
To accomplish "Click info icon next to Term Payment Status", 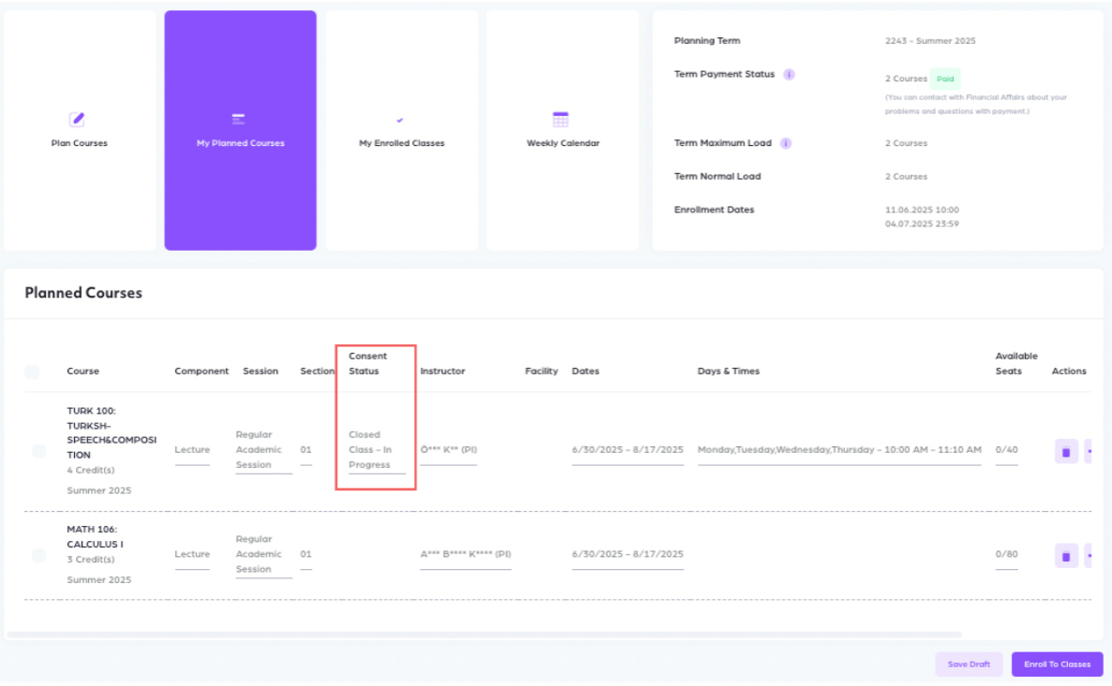I will (x=789, y=75).
